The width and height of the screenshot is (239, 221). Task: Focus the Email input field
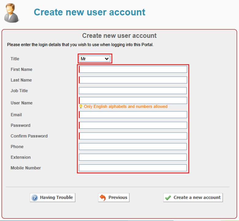coord(133,114)
